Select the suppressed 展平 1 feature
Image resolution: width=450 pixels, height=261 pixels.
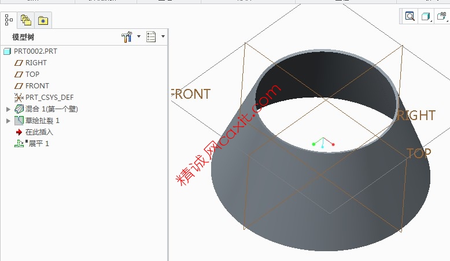(39, 144)
